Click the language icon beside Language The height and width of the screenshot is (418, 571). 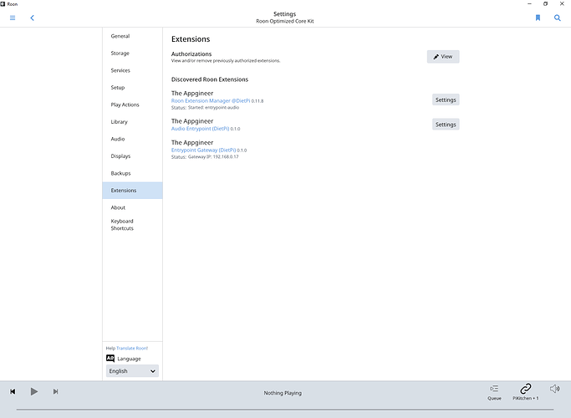[x=110, y=359]
